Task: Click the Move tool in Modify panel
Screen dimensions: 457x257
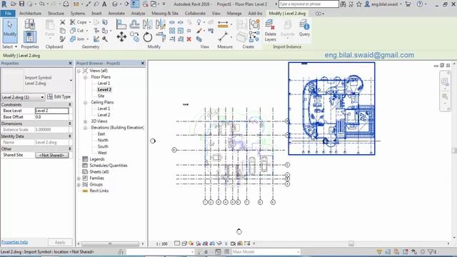Action: pos(121,37)
